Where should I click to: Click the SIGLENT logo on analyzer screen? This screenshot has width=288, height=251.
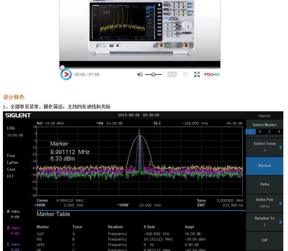[x=18, y=115]
